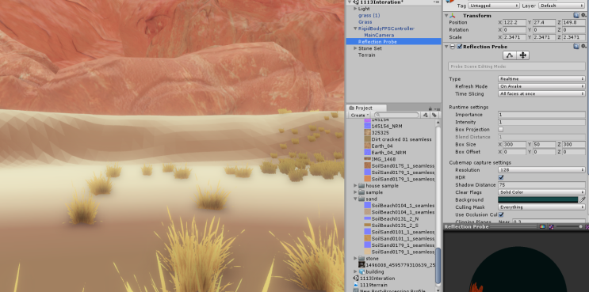Collapse the Reflection Probe component foldout
Screen dimensions: 589x292
point(446,47)
